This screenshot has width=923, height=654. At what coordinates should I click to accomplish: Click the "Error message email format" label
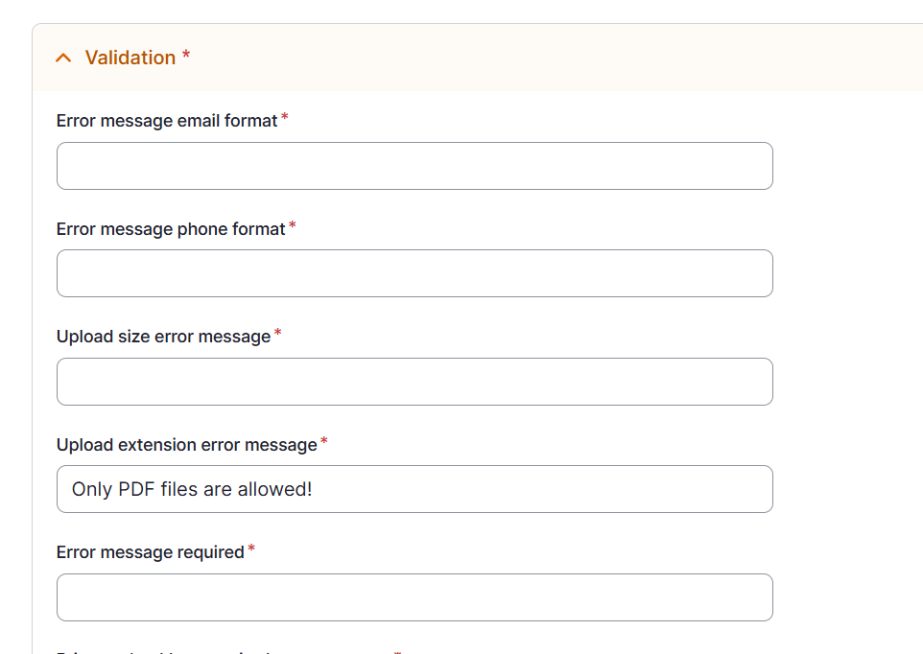click(167, 121)
